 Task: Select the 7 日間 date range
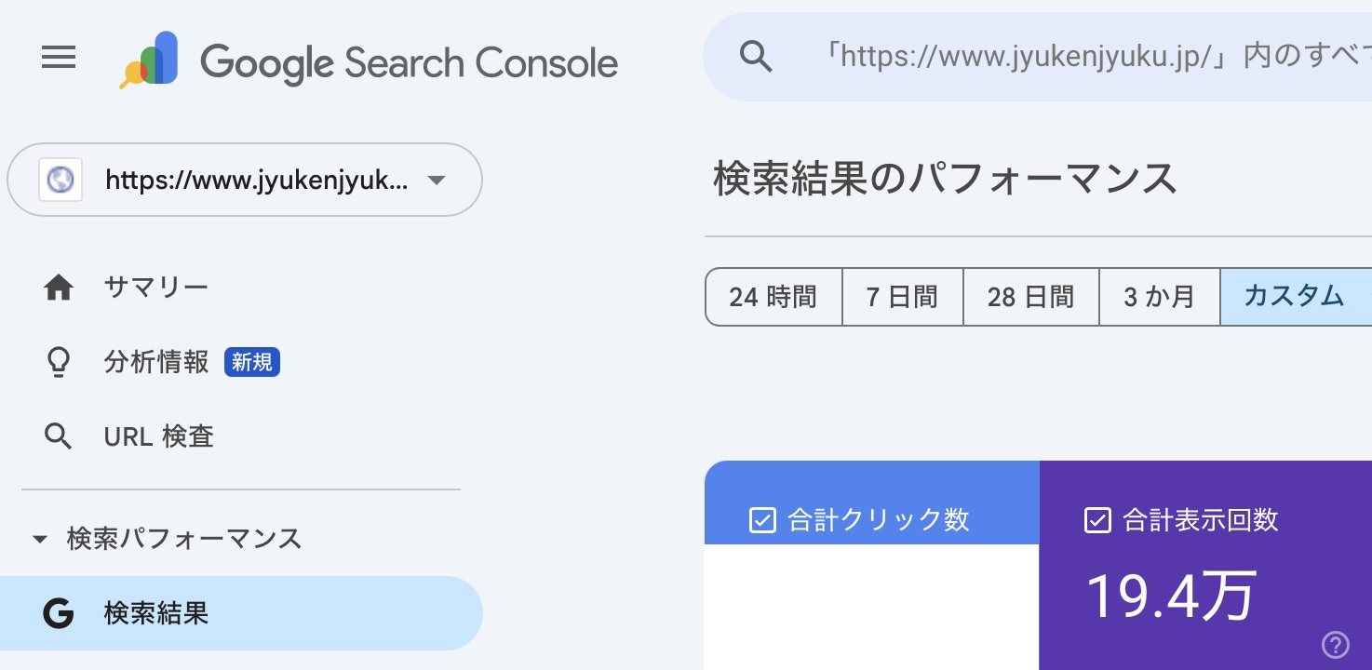coord(902,298)
